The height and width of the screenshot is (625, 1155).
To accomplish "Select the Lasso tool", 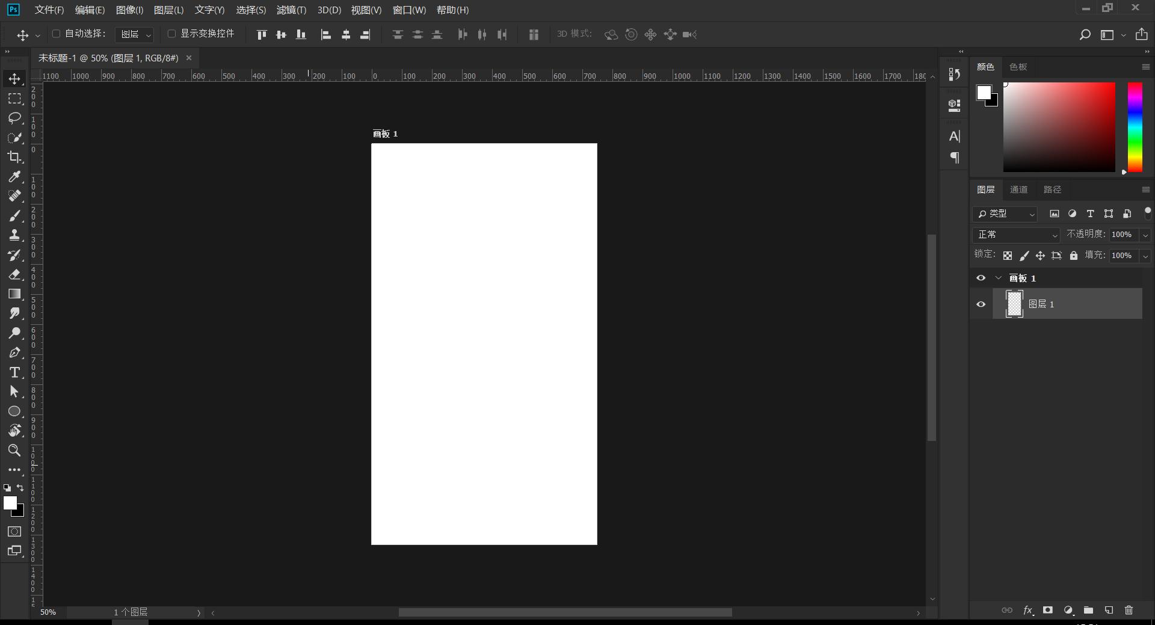I will [14, 118].
